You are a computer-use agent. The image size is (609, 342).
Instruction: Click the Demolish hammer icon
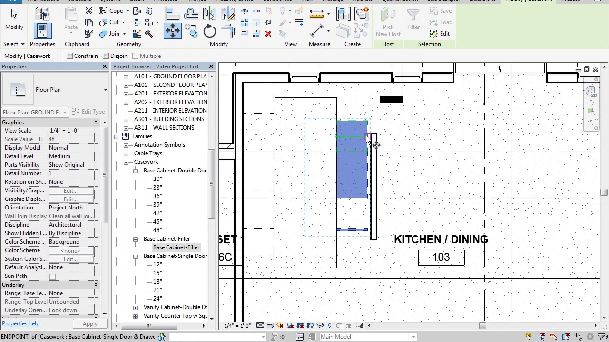(x=149, y=34)
